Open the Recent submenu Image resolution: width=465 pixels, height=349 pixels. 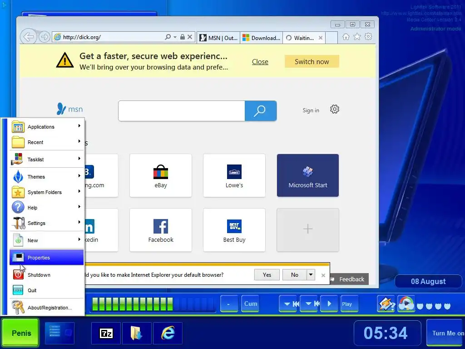tap(47, 142)
